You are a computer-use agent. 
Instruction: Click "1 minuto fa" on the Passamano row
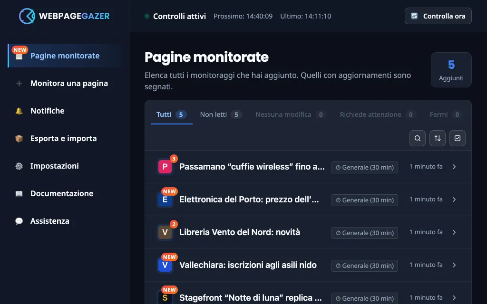[426, 167]
